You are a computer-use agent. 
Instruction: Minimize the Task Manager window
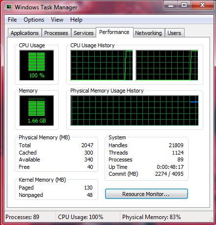(x=171, y=5)
